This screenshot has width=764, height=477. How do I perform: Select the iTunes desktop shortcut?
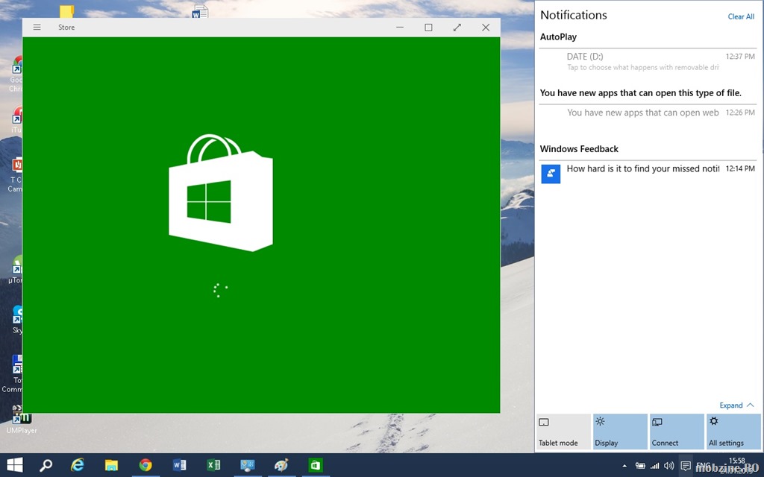(17, 120)
